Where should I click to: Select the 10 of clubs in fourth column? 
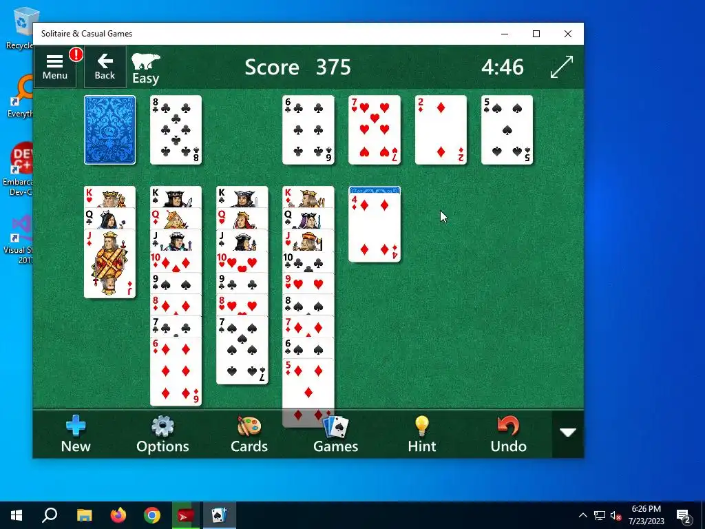pos(308,262)
